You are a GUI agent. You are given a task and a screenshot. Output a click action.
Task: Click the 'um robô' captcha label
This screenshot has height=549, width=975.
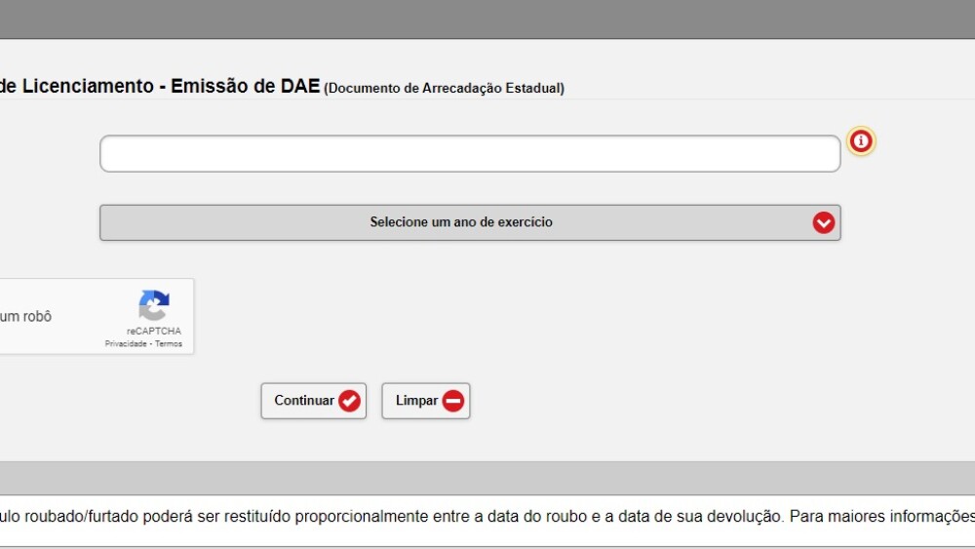[x=25, y=317]
